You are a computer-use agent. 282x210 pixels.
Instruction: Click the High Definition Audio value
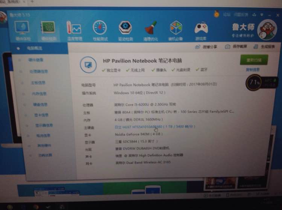149,155
